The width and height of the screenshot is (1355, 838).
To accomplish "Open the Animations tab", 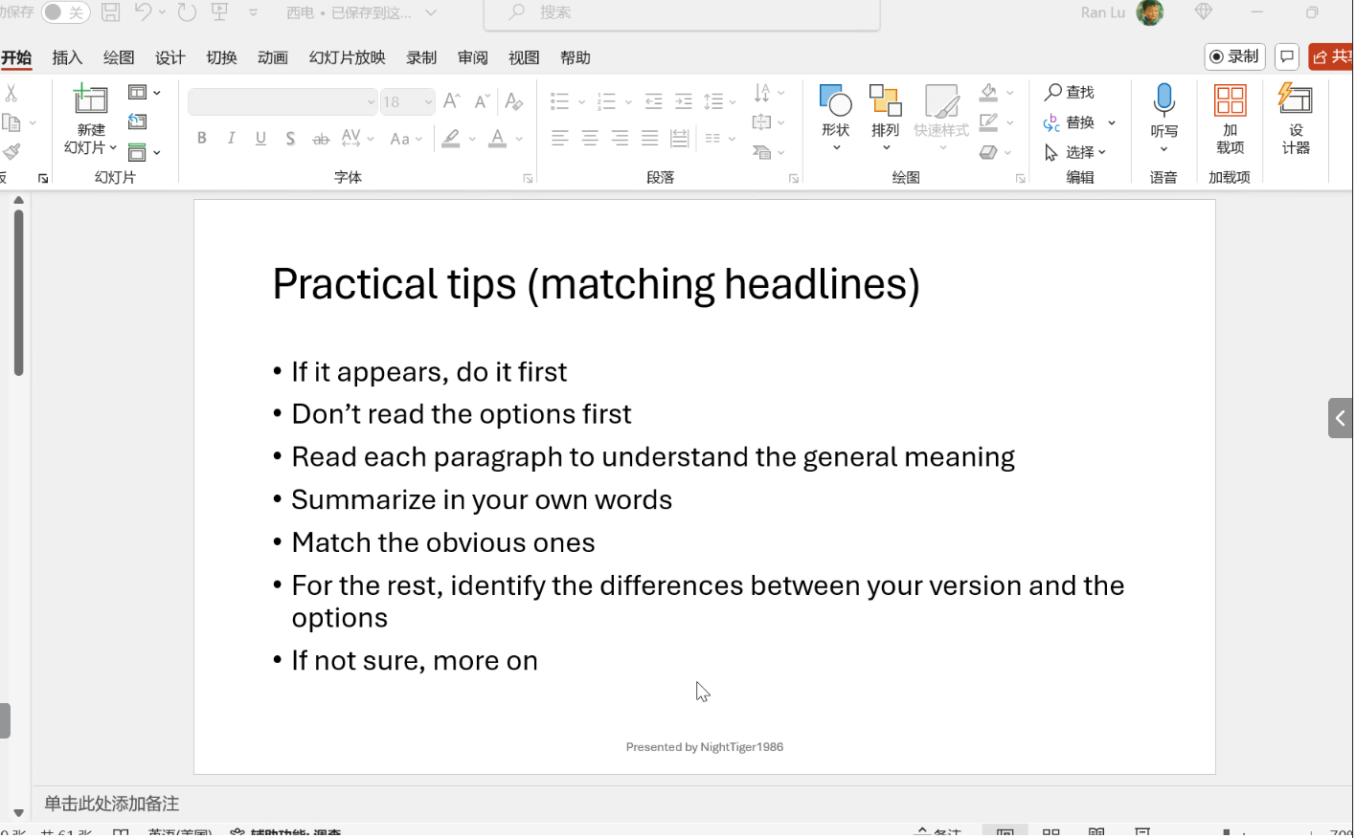I will tap(273, 57).
